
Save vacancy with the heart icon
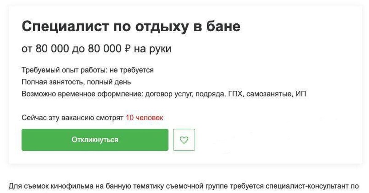184,140
